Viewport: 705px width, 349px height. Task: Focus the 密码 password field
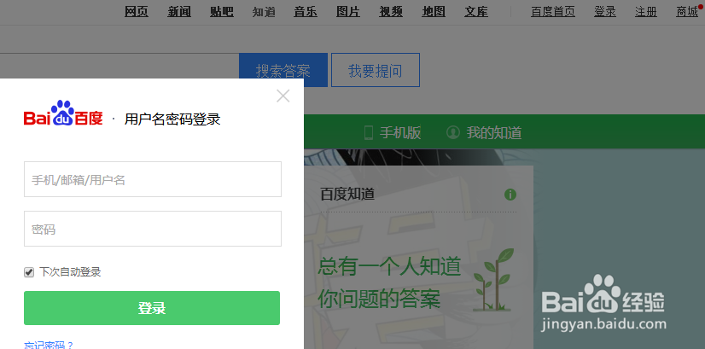tap(153, 229)
